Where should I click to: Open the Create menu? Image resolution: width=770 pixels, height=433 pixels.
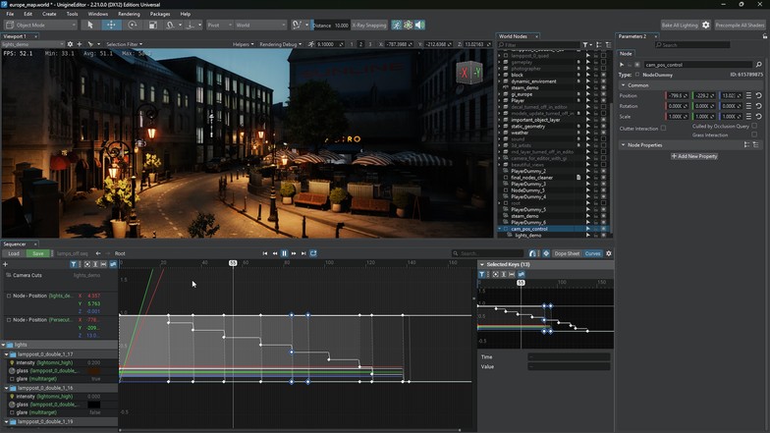click(49, 14)
